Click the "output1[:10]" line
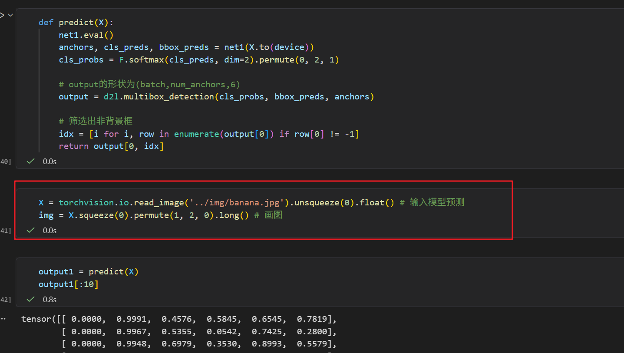 (x=69, y=284)
